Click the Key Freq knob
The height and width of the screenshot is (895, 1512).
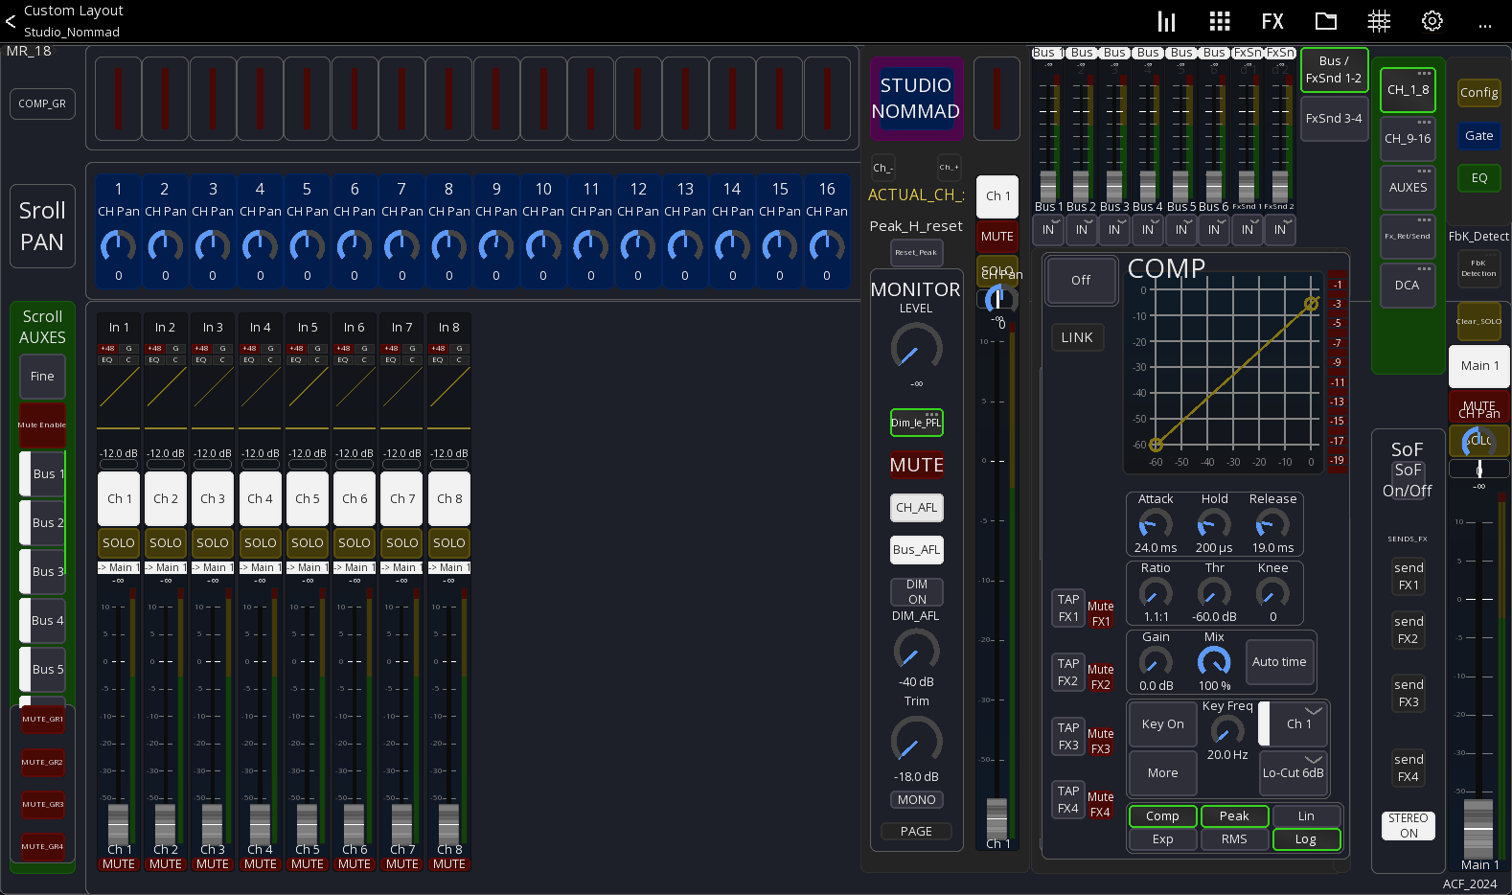pos(1227,730)
